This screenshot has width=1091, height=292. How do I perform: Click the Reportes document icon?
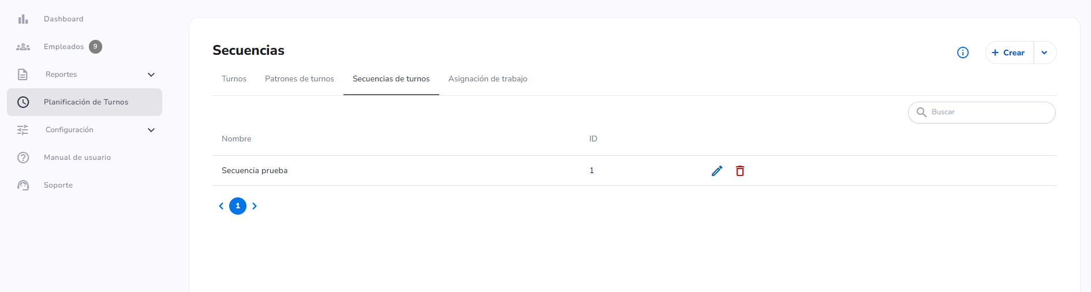point(23,74)
